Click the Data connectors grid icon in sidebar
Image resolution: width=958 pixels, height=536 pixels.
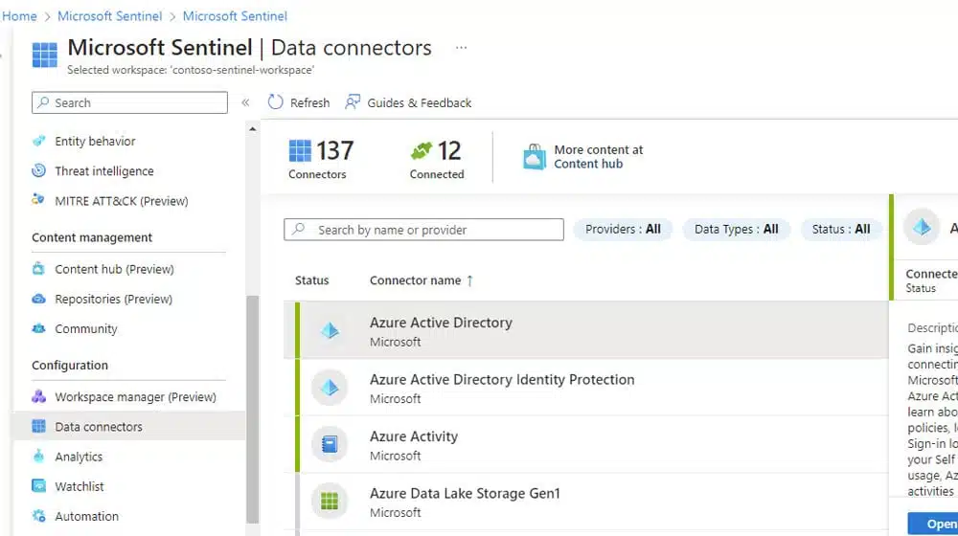(38, 426)
